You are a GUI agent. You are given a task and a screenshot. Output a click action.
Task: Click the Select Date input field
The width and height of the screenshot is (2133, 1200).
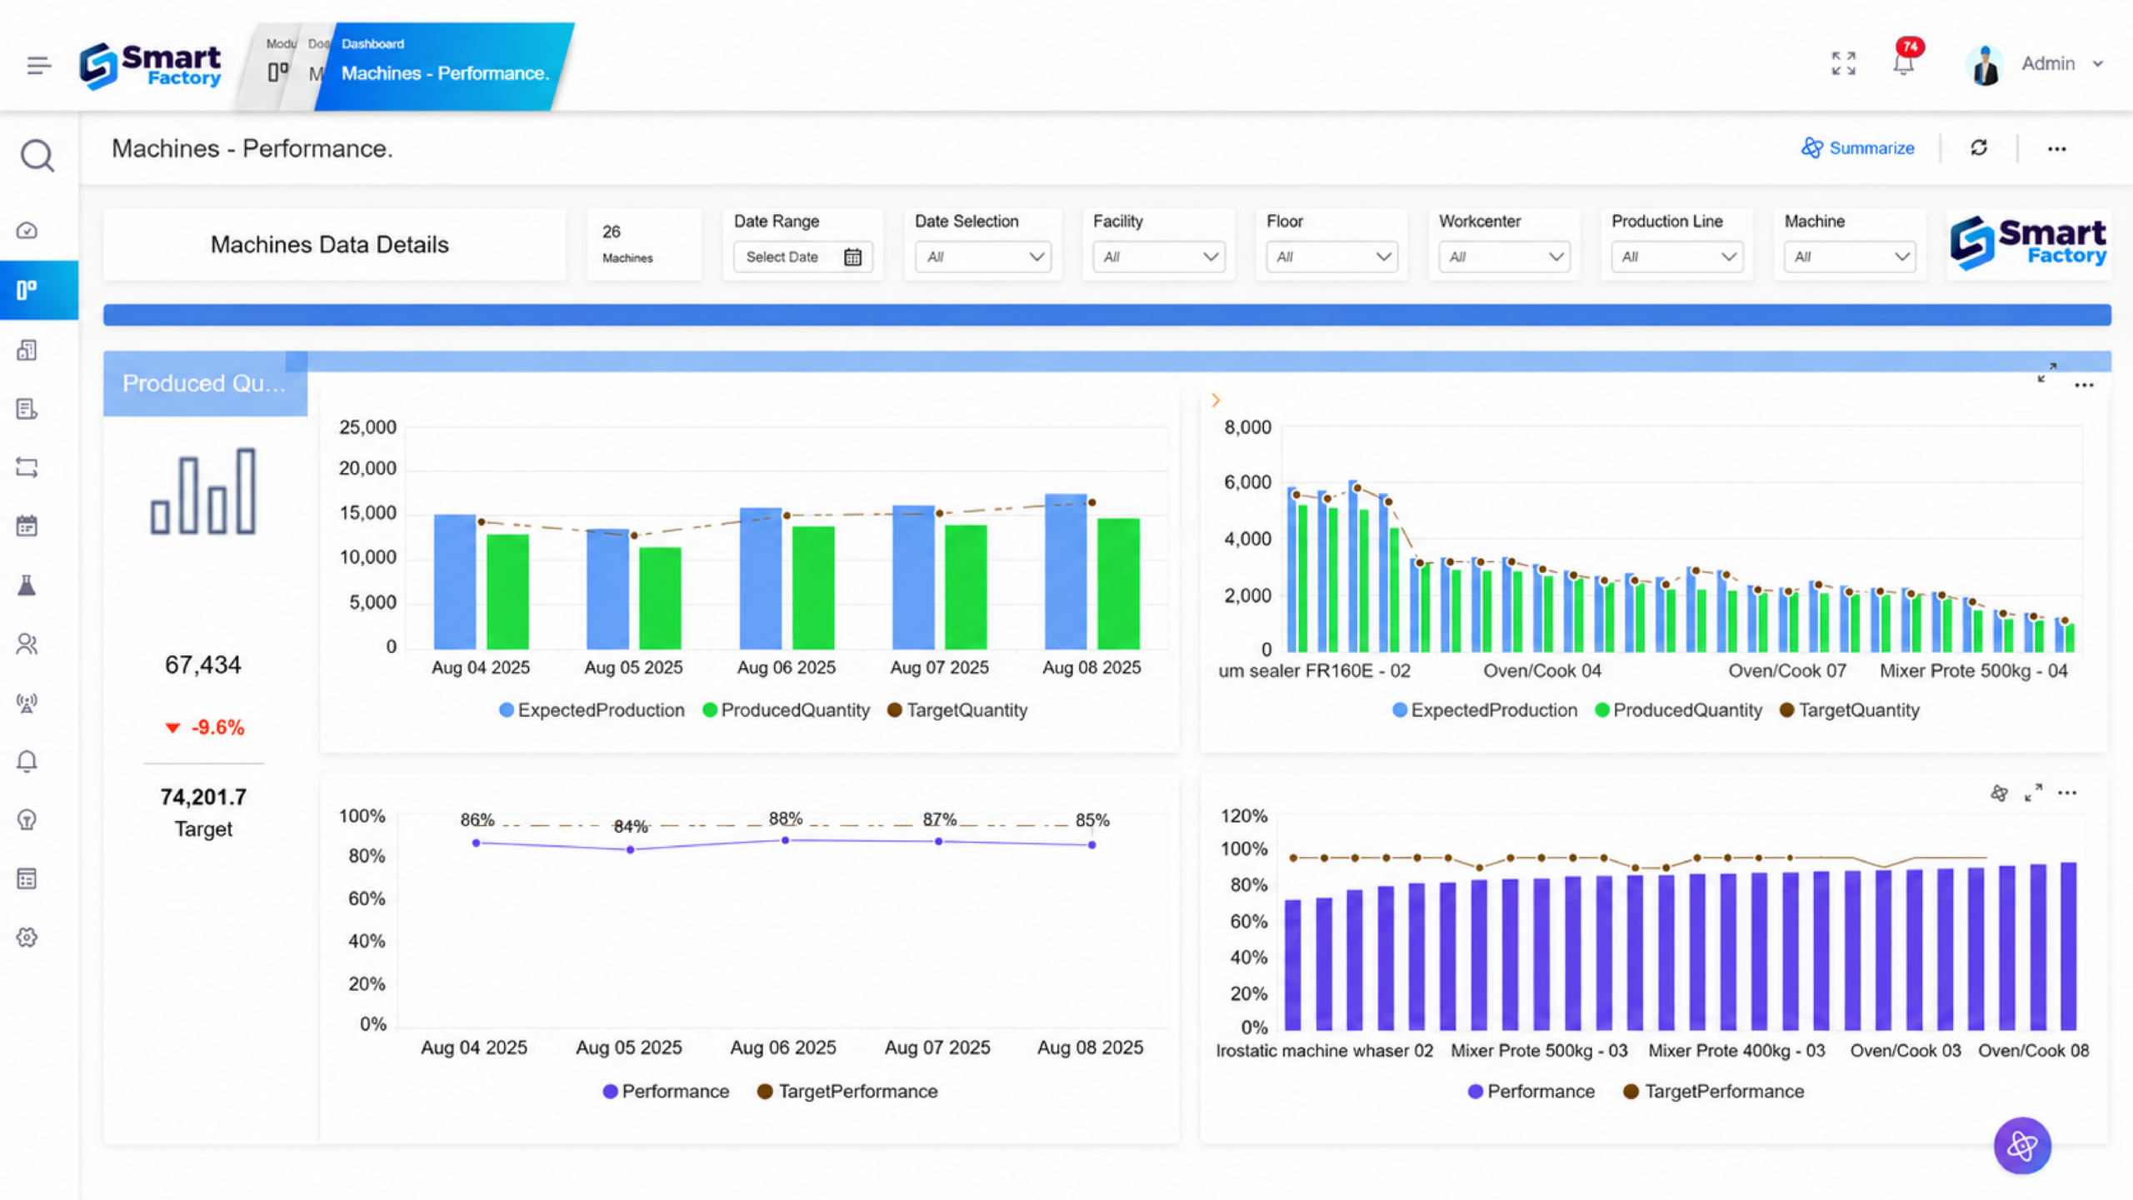[803, 257]
